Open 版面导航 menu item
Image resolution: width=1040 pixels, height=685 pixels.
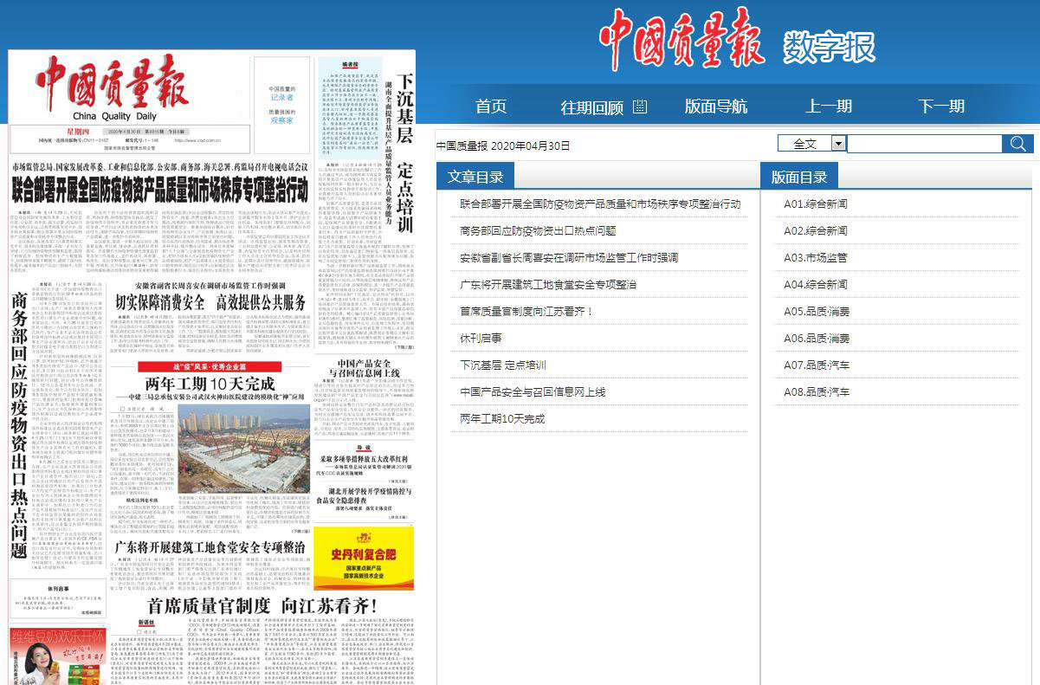[715, 107]
